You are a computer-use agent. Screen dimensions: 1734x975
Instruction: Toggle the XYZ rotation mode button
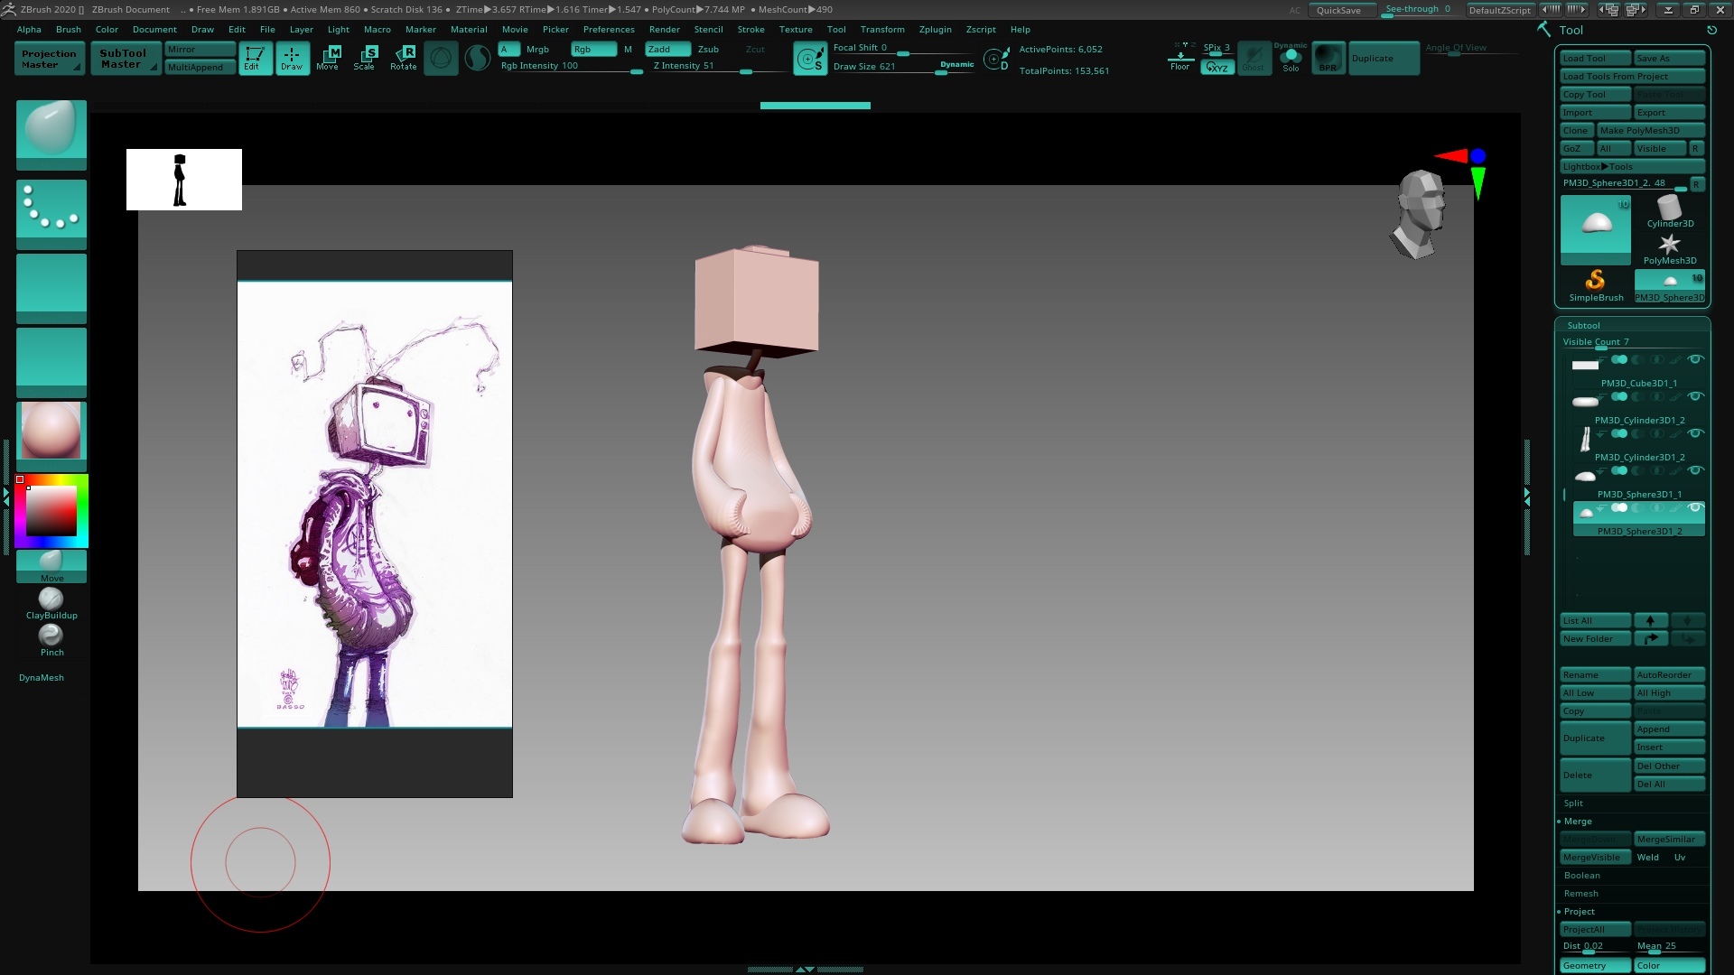tap(1217, 68)
